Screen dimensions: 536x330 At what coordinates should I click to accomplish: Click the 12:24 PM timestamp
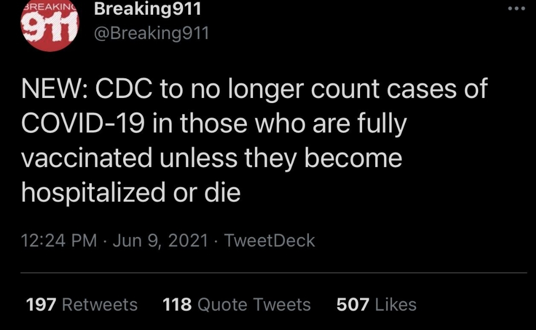(59, 240)
